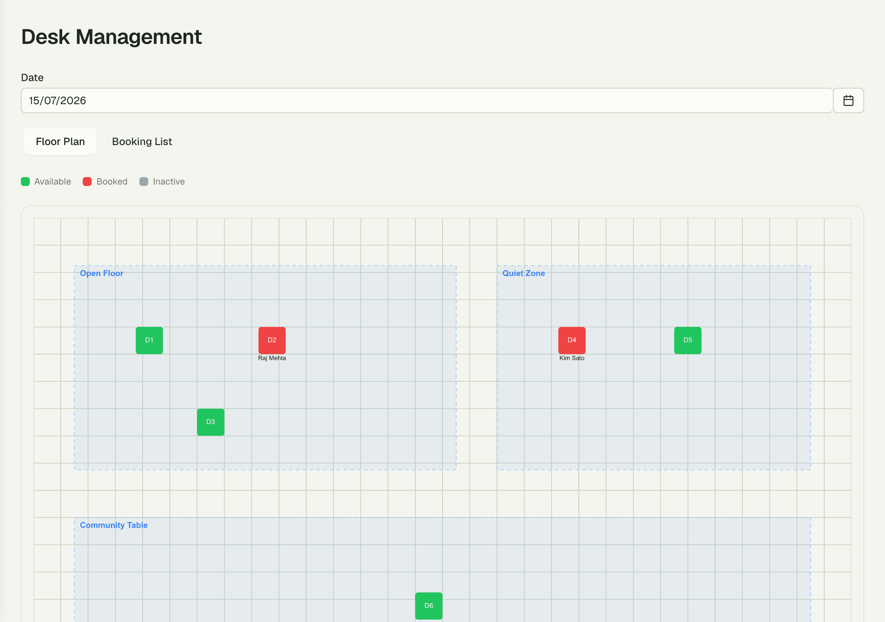Screen dimensions: 885x622
Task: Click the gray Inactive legend swatch
Action: click(x=144, y=182)
